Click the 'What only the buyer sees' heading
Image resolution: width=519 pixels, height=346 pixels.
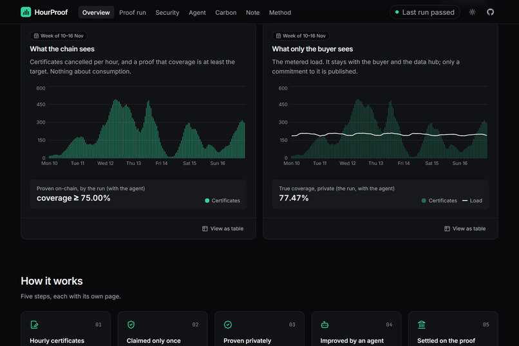312,49
